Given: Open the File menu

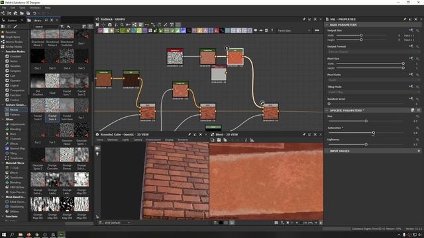Looking at the screenshot, I should point(4,8).
